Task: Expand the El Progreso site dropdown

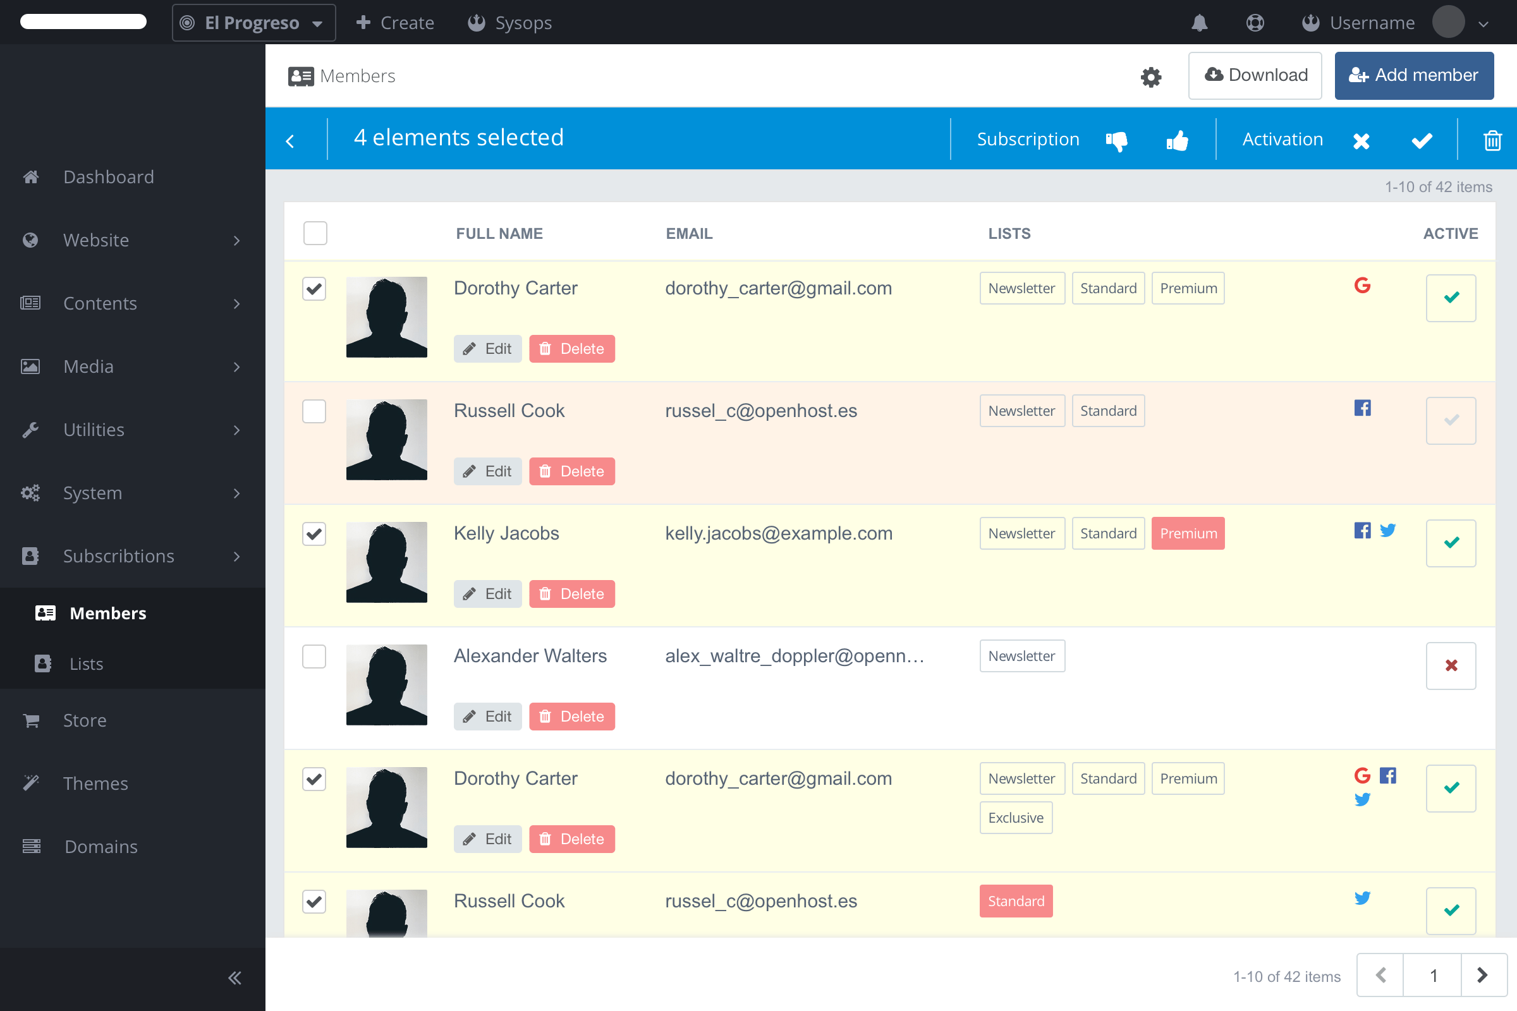Action: [253, 22]
